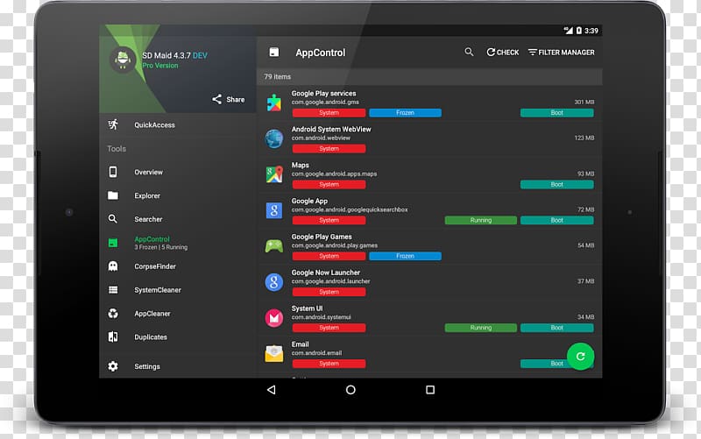Image resolution: width=701 pixels, height=439 pixels.
Task: Tap the AppControl header drawer icon
Action: [274, 53]
